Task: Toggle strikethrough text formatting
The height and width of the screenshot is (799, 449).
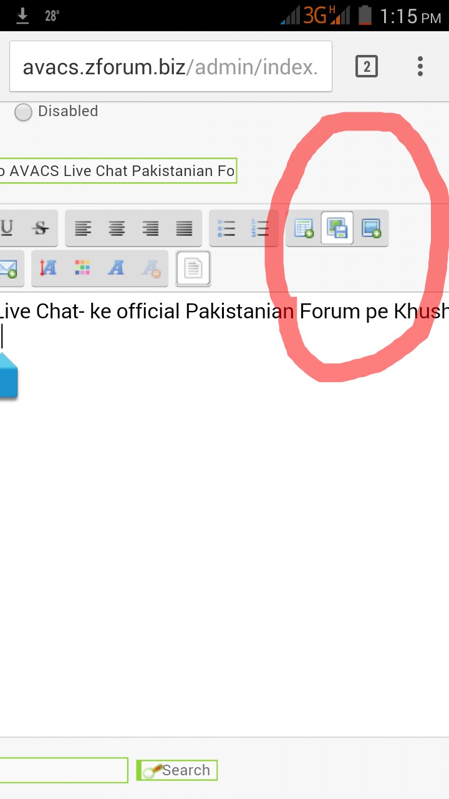Action: [x=41, y=228]
